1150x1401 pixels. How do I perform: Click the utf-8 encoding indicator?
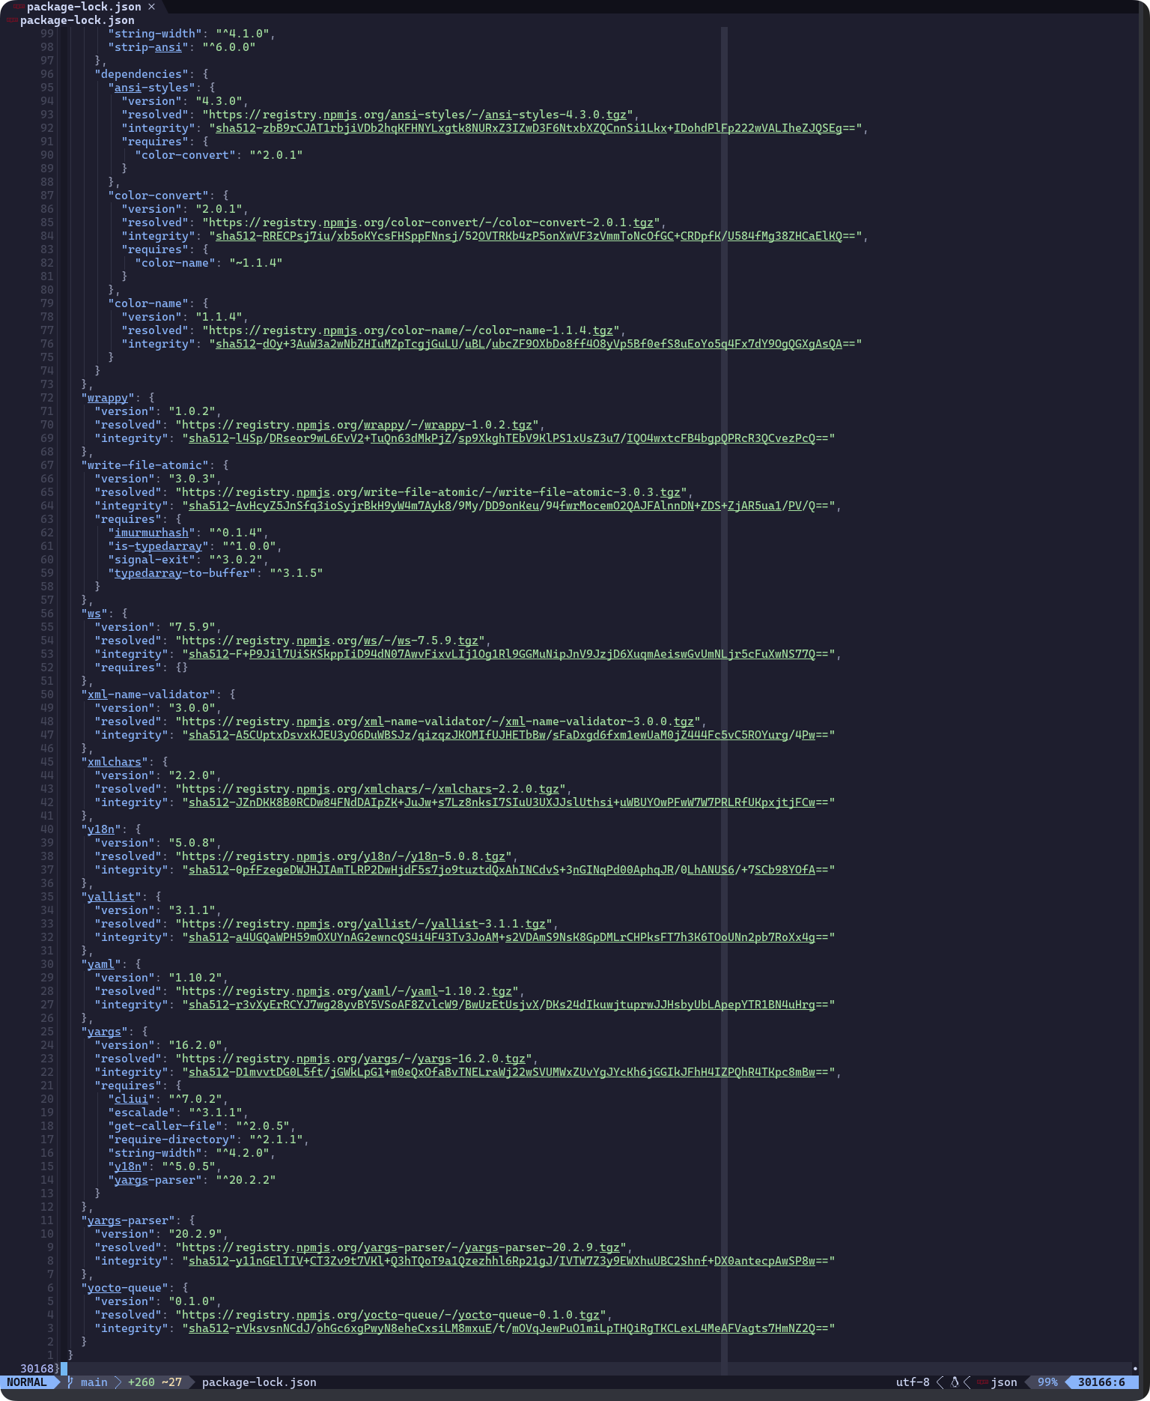(913, 1382)
